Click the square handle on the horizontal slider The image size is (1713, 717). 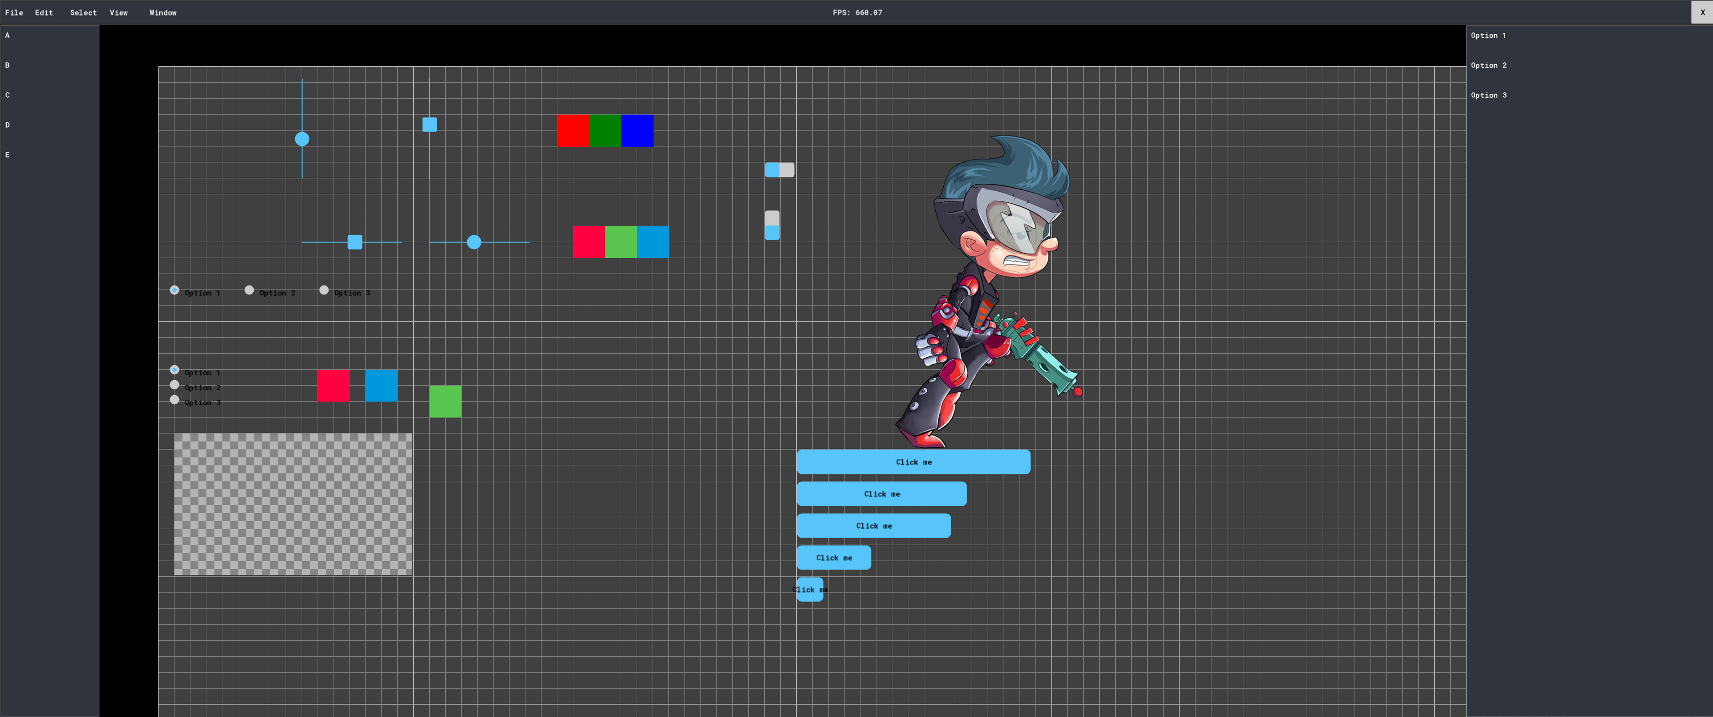click(355, 242)
